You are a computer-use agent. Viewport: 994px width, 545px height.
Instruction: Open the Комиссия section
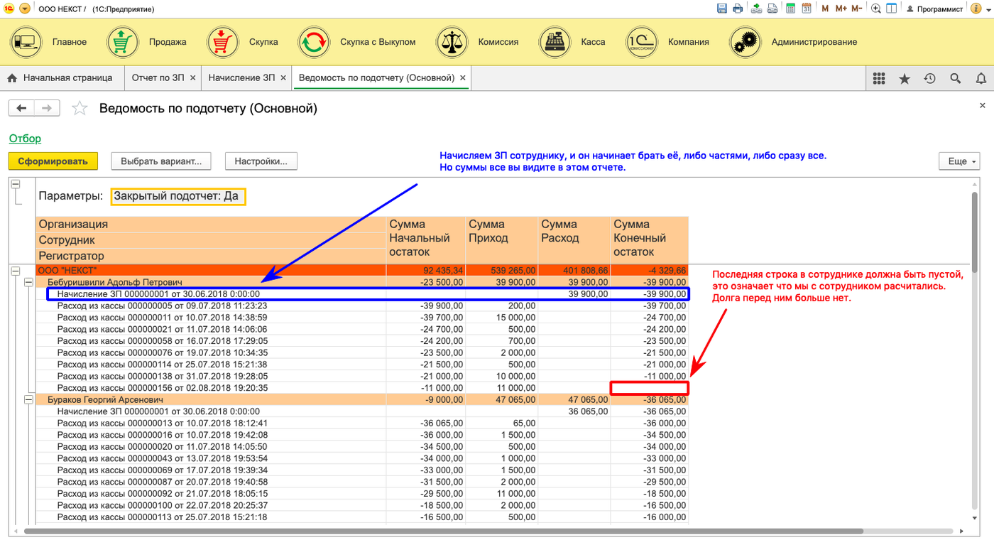tap(478, 42)
